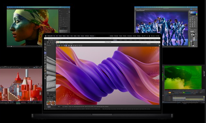This screenshot has height=123, width=206.
Task: Click the save icon in Picture Viewer toolbar
Action: [59, 46]
